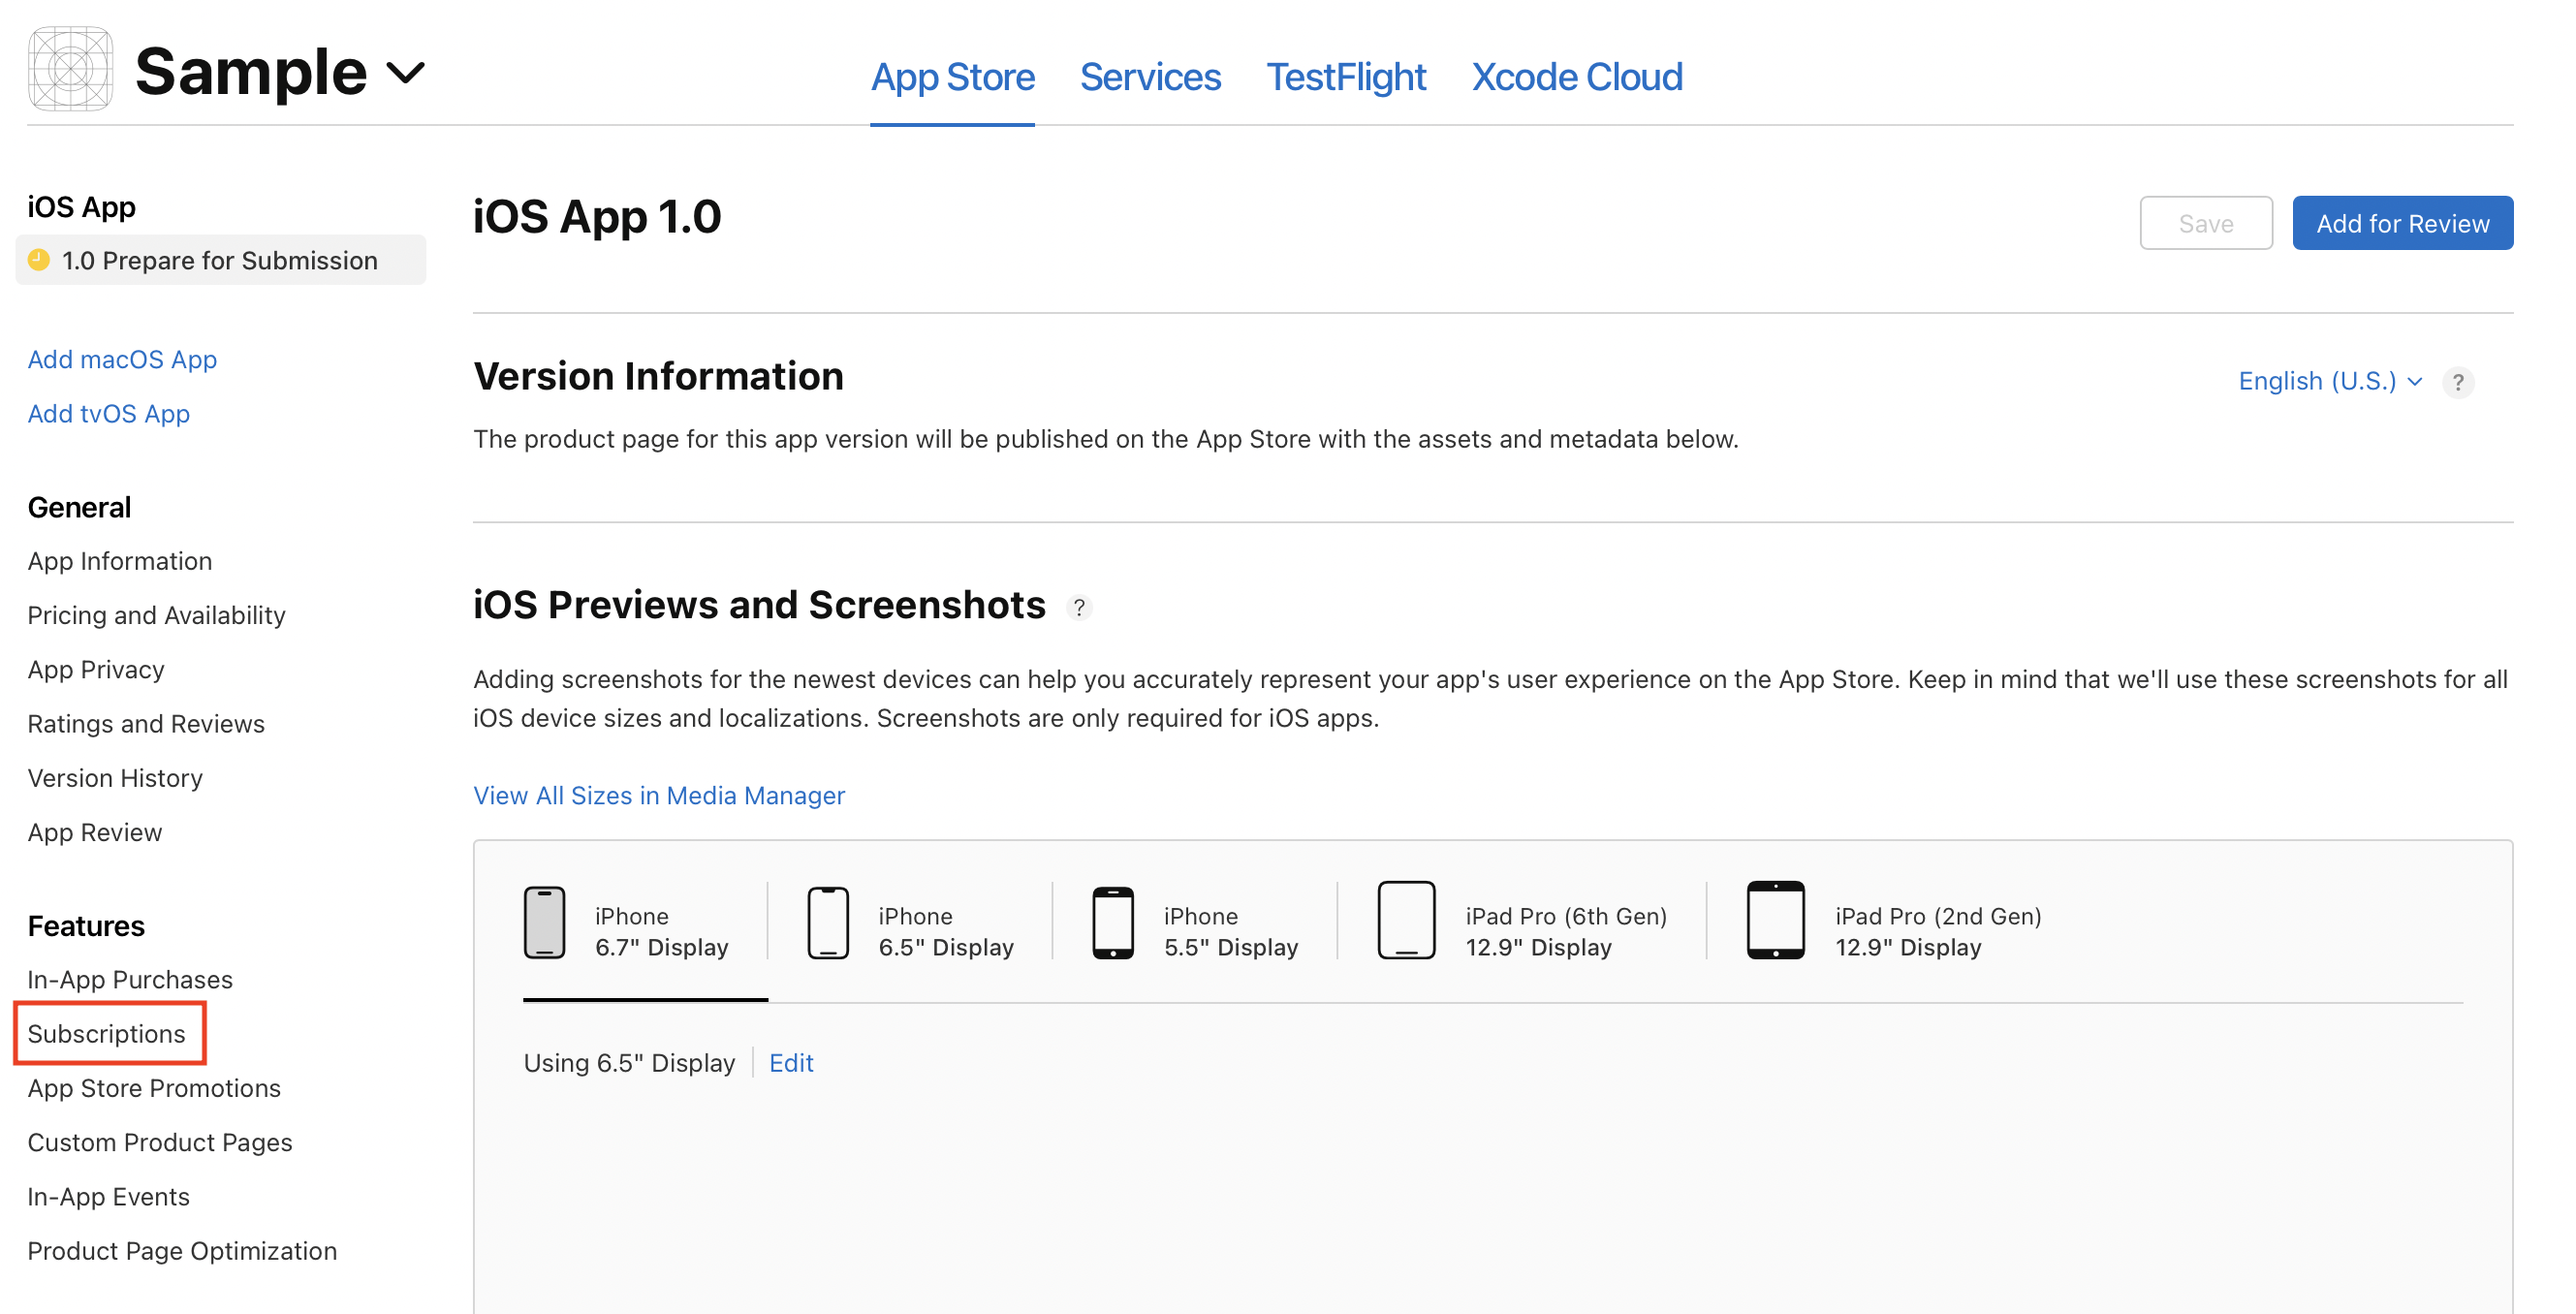
Task: Click the Sample app icon placeholder
Action: pyautogui.click(x=70, y=69)
